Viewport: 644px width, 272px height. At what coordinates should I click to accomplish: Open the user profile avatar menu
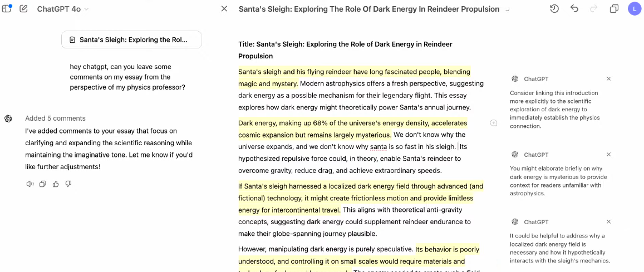coord(634,9)
